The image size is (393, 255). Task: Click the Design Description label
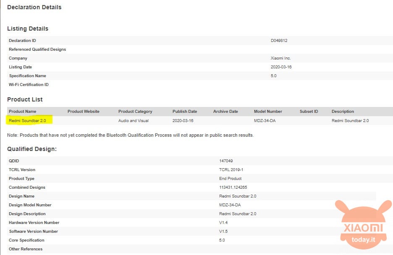tap(27, 214)
